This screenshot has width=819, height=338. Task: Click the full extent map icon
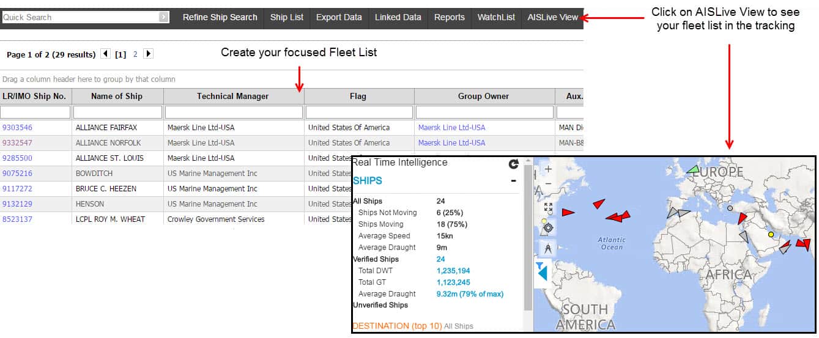(x=548, y=208)
